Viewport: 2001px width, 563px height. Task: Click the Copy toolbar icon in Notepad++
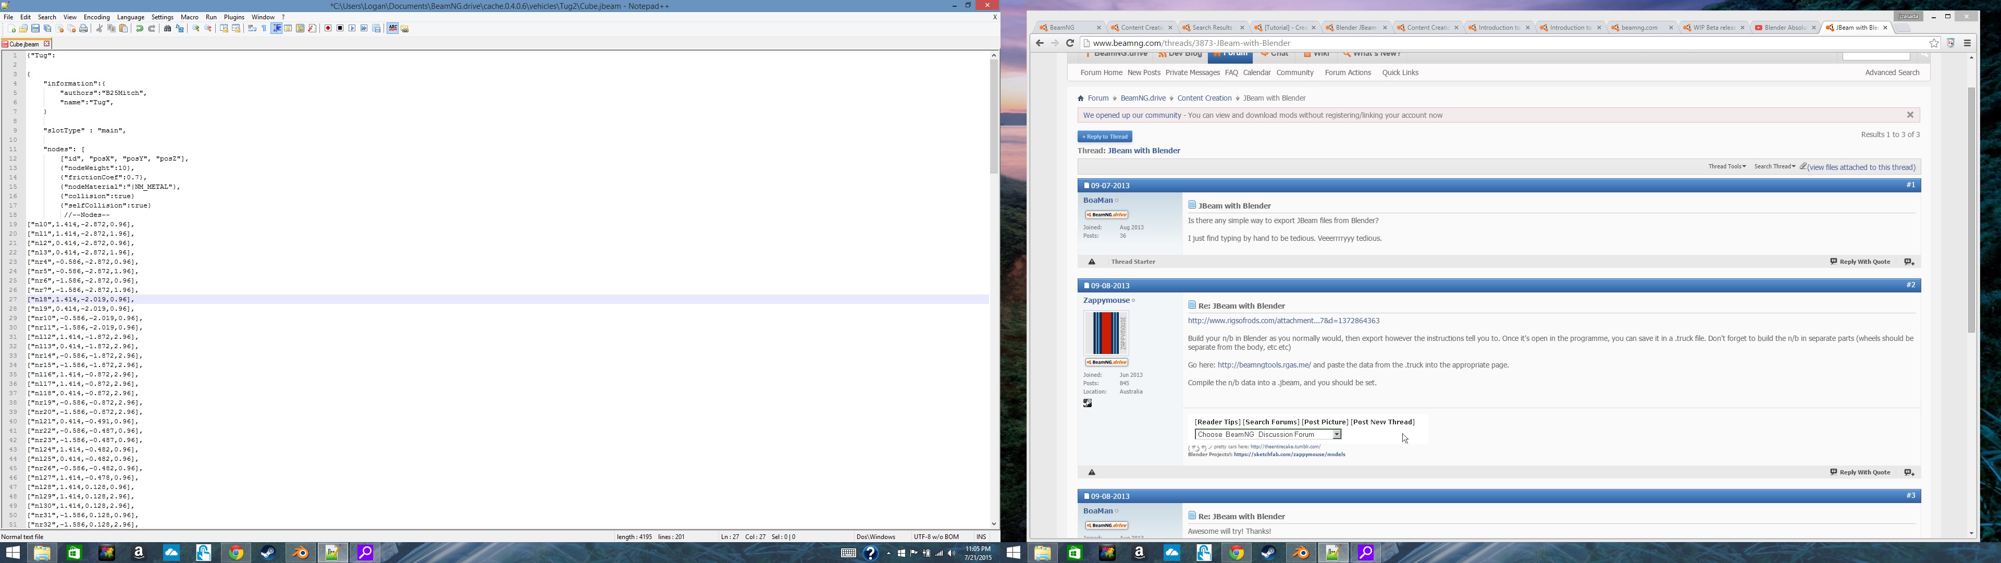click(112, 29)
